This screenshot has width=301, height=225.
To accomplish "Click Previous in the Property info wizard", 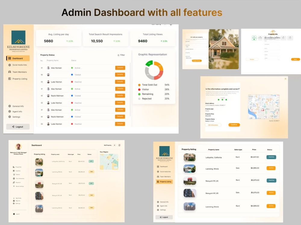I will [x=252, y=59].
